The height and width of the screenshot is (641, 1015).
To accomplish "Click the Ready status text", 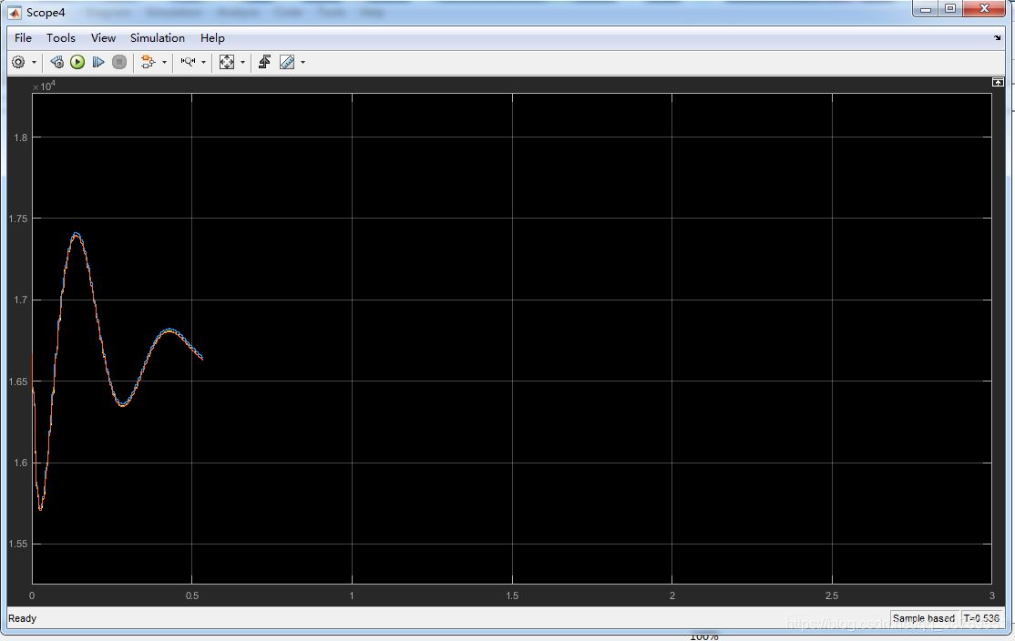I will pos(23,618).
